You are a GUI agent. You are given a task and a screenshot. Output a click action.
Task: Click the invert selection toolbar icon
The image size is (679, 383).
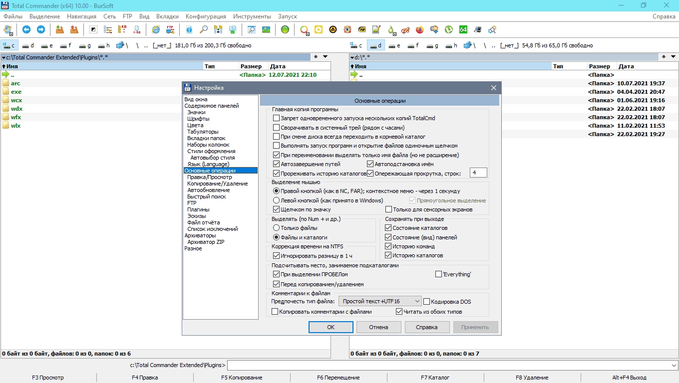click(93, 29)
